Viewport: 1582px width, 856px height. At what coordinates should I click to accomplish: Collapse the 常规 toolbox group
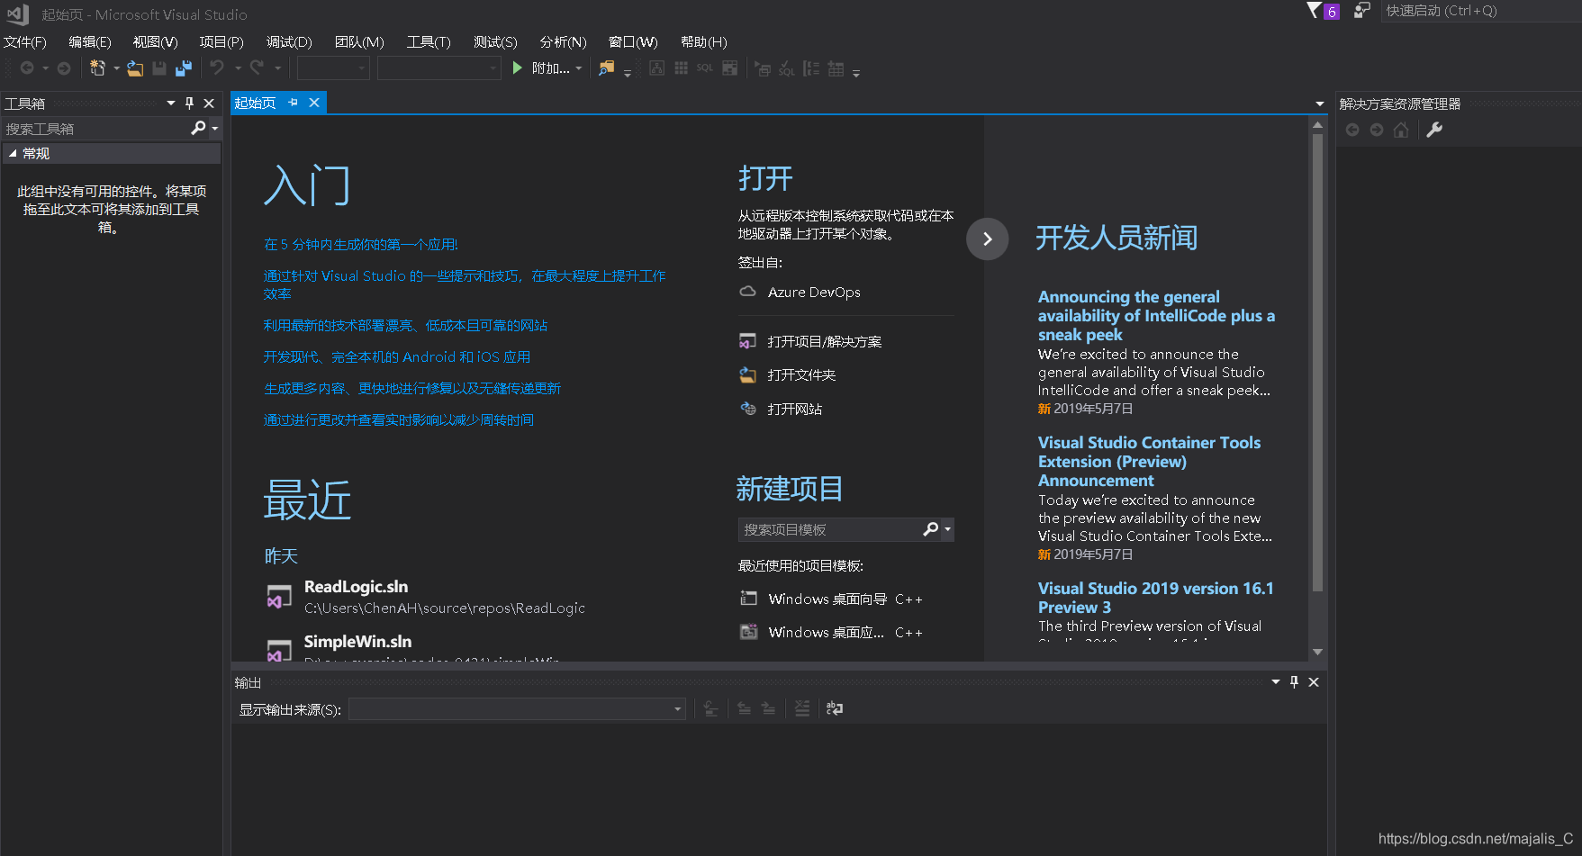(13, 154)
